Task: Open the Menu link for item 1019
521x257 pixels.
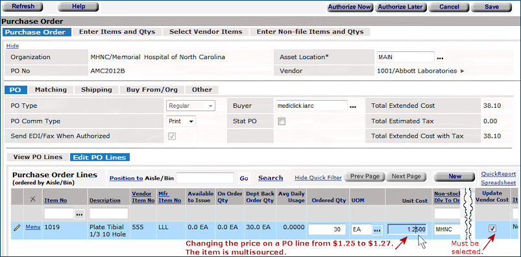Action: pos(33,227)
